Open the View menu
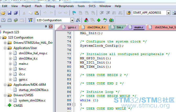This screenshot has height=112, width=176. click(14, 6)
